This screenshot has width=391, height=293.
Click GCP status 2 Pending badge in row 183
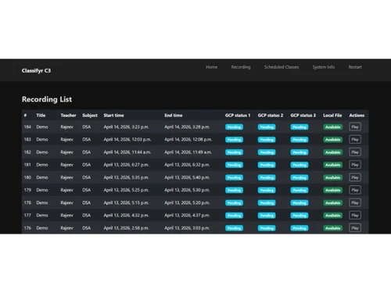point(267,140)
